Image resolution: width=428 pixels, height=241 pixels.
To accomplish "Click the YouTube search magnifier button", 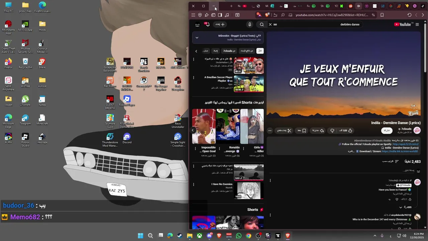I will pyautogui.click(x=262, y=24).
